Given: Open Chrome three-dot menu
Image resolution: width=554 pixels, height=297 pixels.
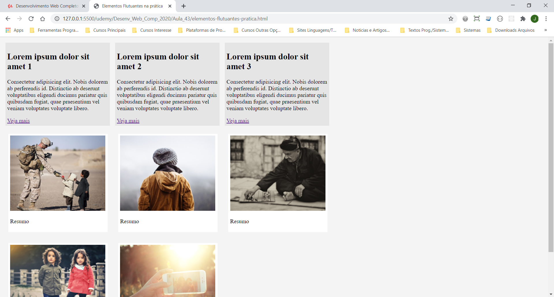Looking at the screenshot, I should tap(546, 19).
